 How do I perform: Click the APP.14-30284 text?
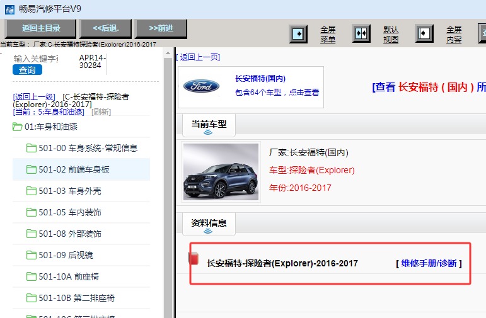coord(93,61)
